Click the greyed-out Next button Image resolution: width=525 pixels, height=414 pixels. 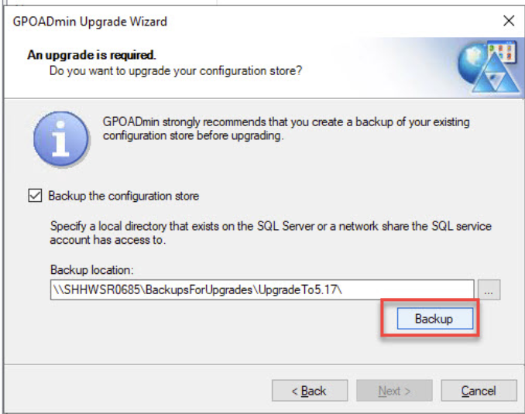(394, 391)
